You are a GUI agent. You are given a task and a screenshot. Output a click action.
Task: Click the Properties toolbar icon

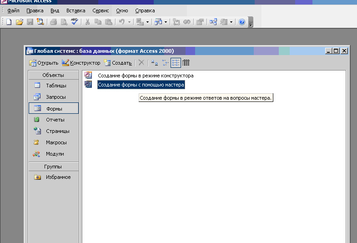coord(200,22)
